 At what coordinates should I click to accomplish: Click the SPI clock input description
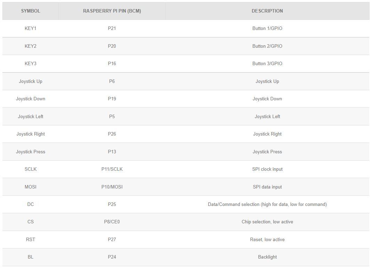(x=267, y=169)
